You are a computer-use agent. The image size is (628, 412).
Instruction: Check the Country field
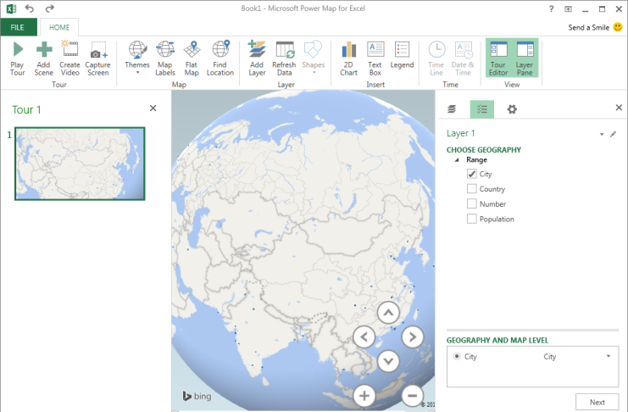pos(471,189)
